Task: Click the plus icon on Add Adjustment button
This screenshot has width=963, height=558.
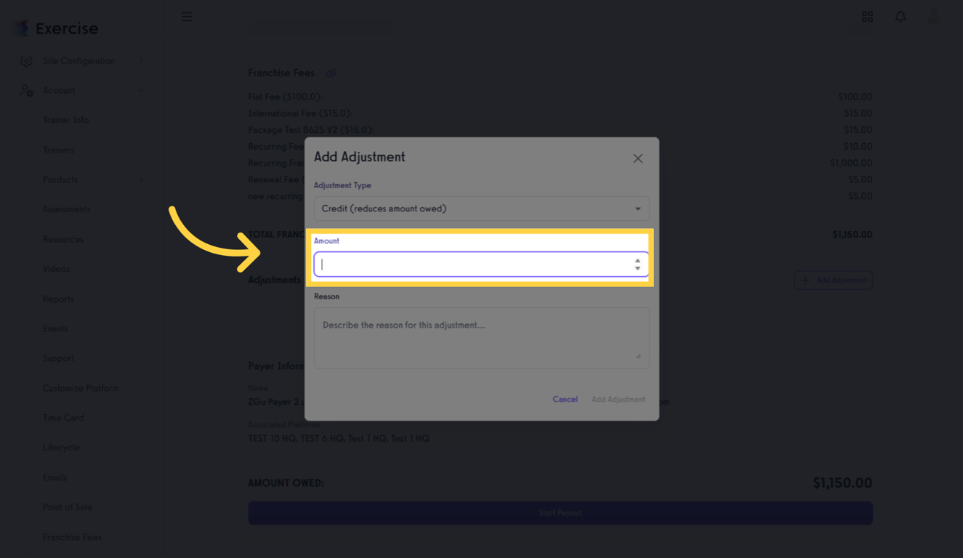Action: (804, 280)
